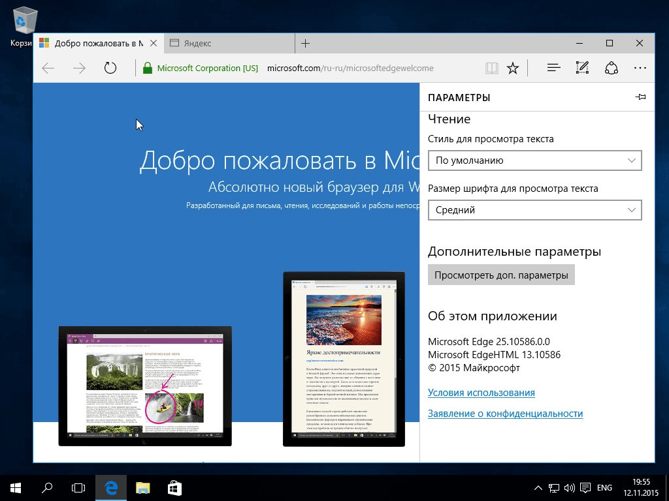The height and width of the screenshot is (501, 669).
Task: Close the Добро пожаловать tab
Action: (x=154, y=43)
